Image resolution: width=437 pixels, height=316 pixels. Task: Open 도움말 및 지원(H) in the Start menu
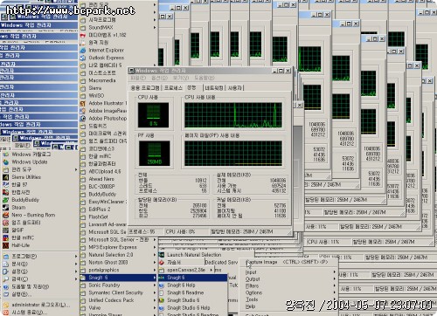(30, 287)
